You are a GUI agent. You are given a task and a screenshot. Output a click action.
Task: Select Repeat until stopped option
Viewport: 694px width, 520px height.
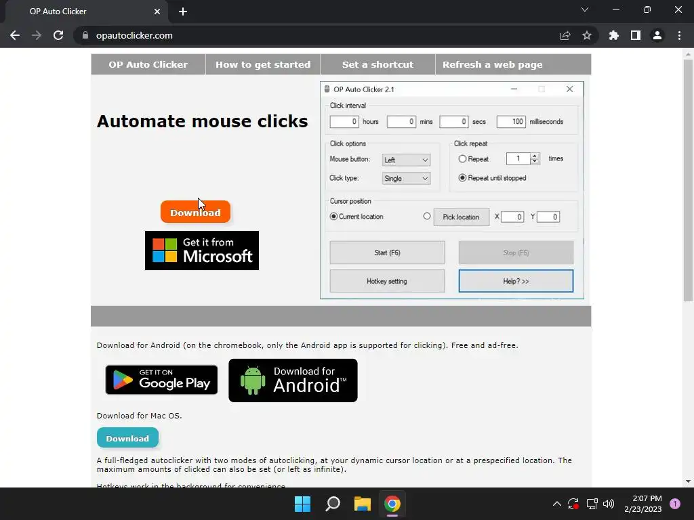tap(462, 178)
